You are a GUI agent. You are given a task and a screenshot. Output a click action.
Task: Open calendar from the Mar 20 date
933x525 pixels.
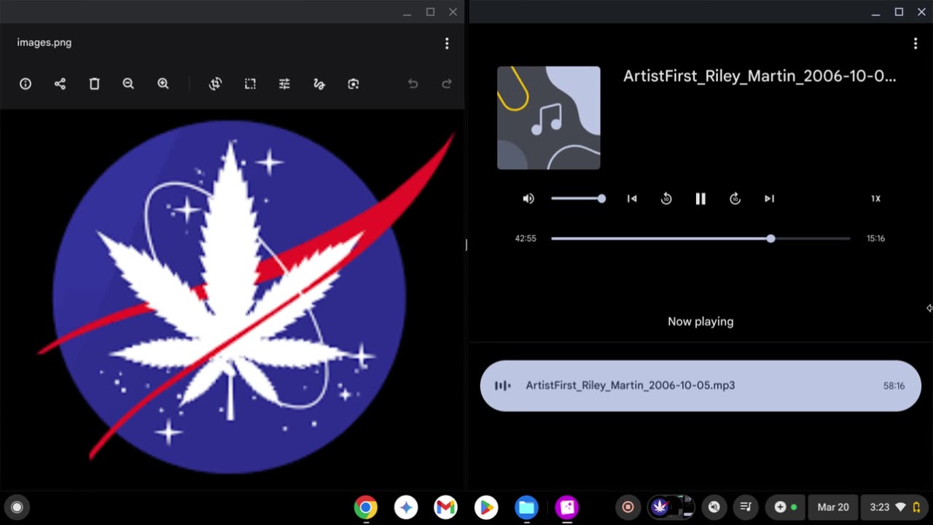pos(833,507)
